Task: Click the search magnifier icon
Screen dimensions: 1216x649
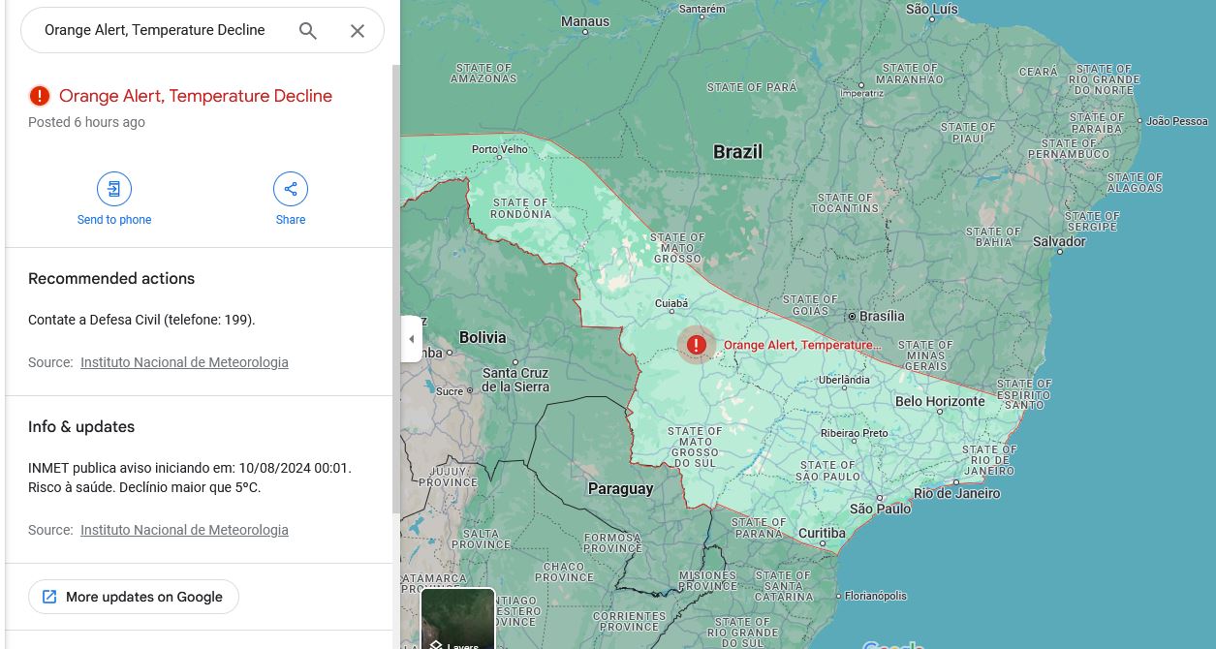Action: click(x=308, y=31)
